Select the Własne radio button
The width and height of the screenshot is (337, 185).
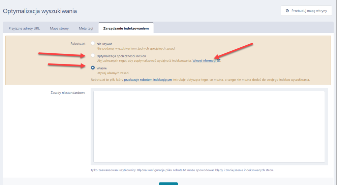(x=93, y=68)
